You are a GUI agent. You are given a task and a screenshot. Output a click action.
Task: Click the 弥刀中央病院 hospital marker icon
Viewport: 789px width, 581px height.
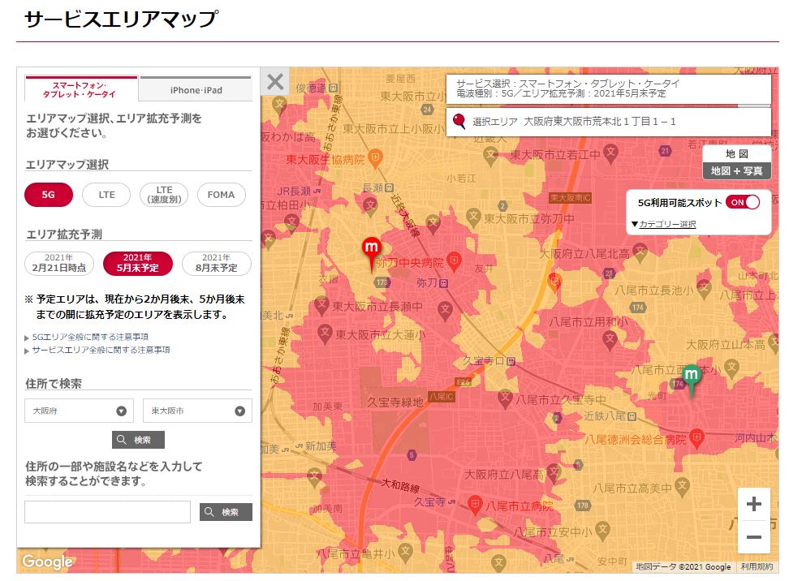pyautogui.click(x=454, y=261)
